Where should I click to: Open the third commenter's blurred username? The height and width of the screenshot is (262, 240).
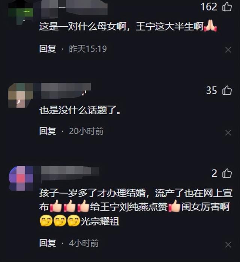[70, 174]
